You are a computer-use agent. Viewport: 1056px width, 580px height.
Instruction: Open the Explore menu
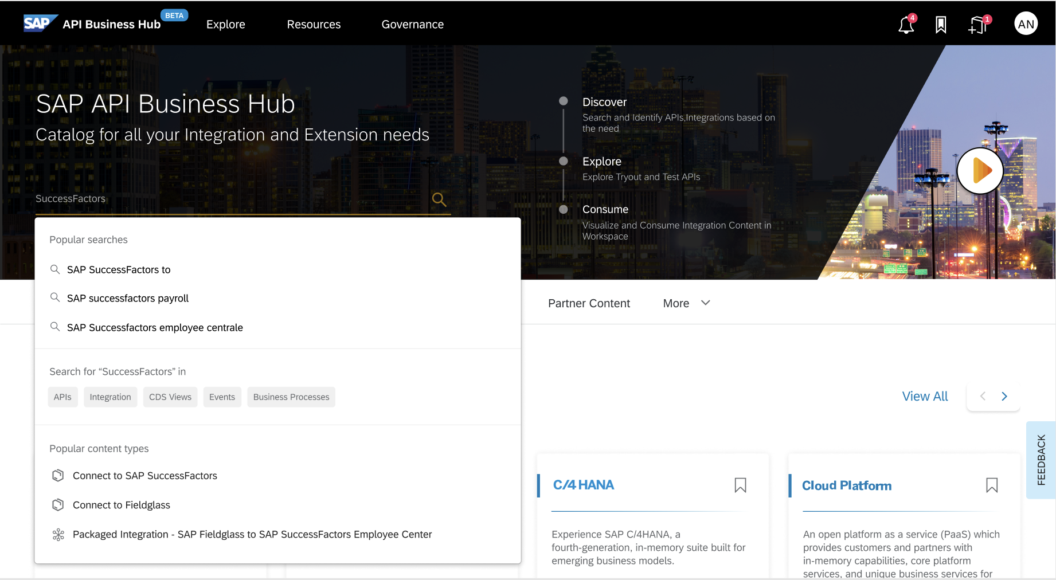[x=225, y=24]
